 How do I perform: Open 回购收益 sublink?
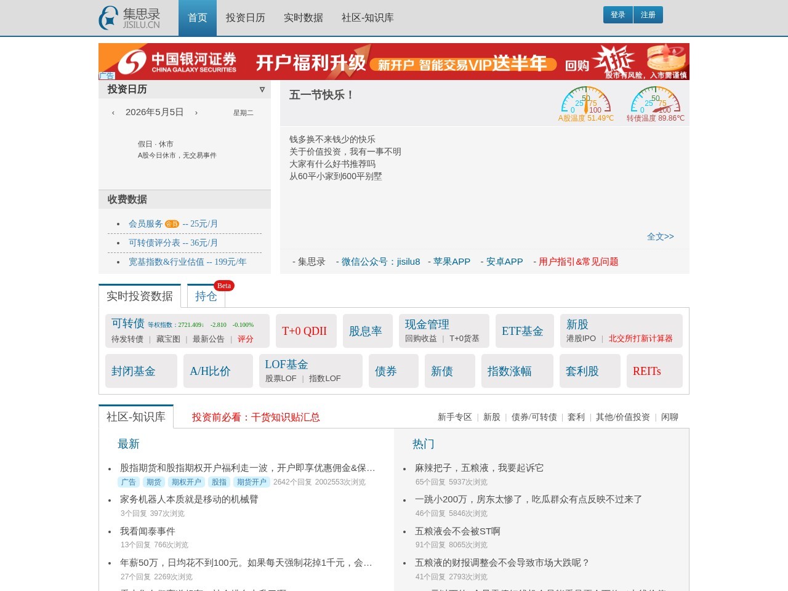421,339
